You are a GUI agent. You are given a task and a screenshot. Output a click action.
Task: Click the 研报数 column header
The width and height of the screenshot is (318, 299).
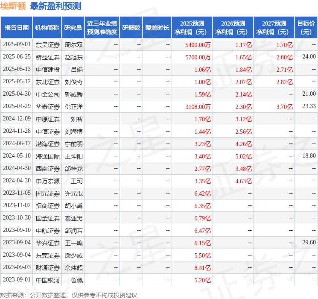(131, 27)
